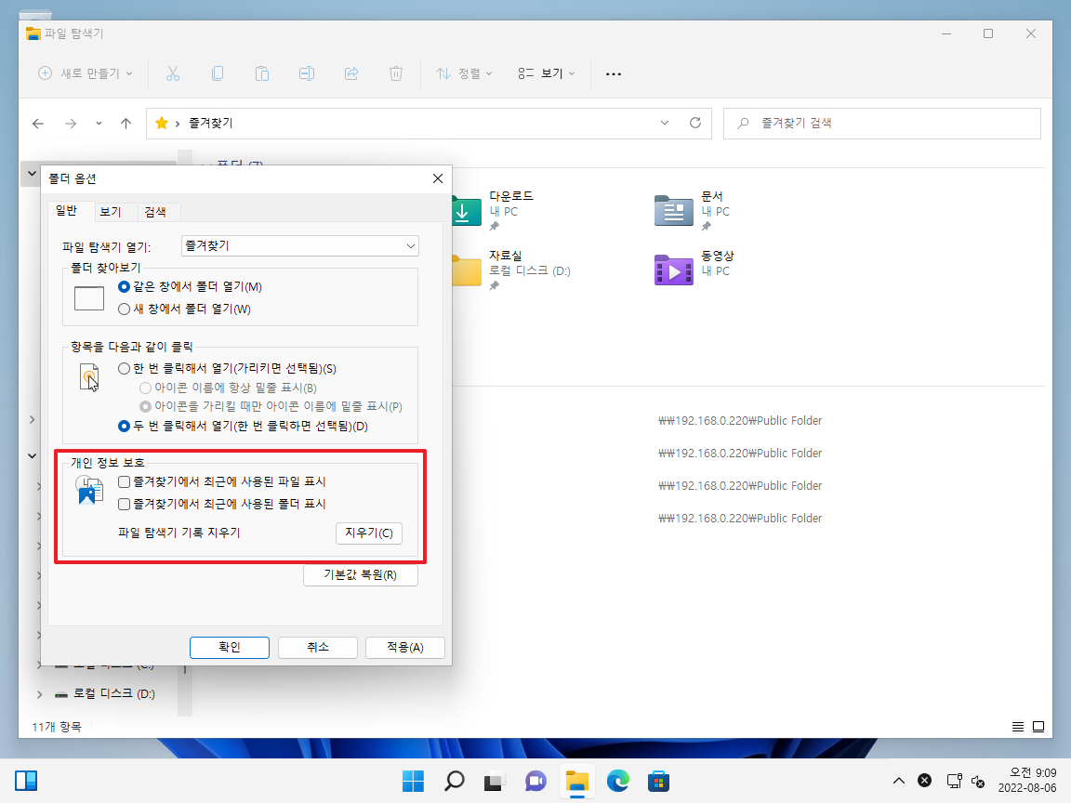Screen dimensions: 1071x803
Task: Open 파일 탐색기 열기 dropdown
Action: (300, 245)
